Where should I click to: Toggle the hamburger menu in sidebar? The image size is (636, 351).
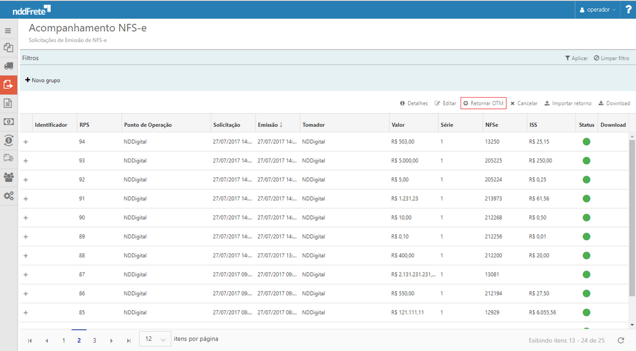pos(8,31)
